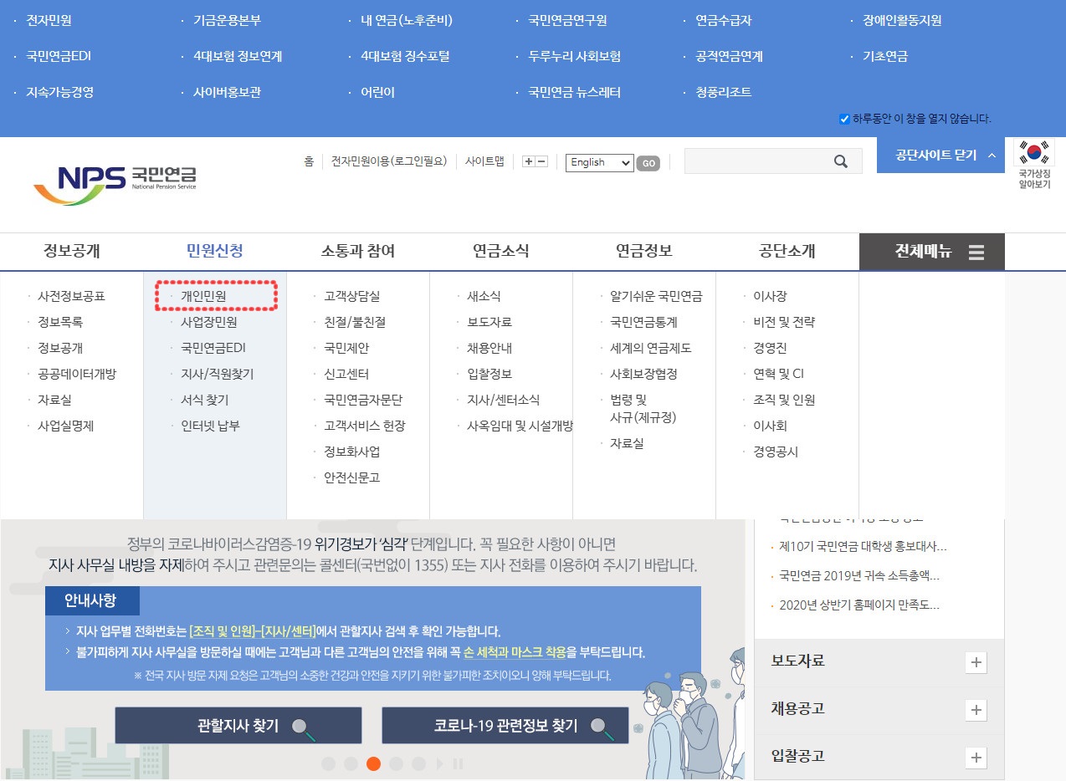This screenshot has width=1066, height=781.
Task: Click 전자민원이용(로그인필요) link
Action: [x=389, y=161]
